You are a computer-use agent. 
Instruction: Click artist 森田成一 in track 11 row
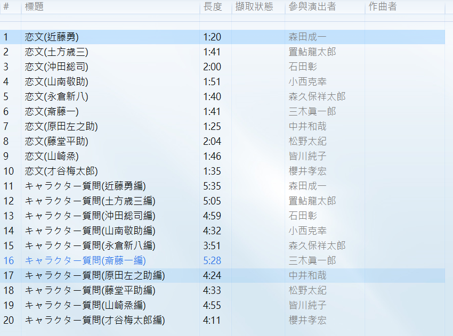[x=308, y=186]
